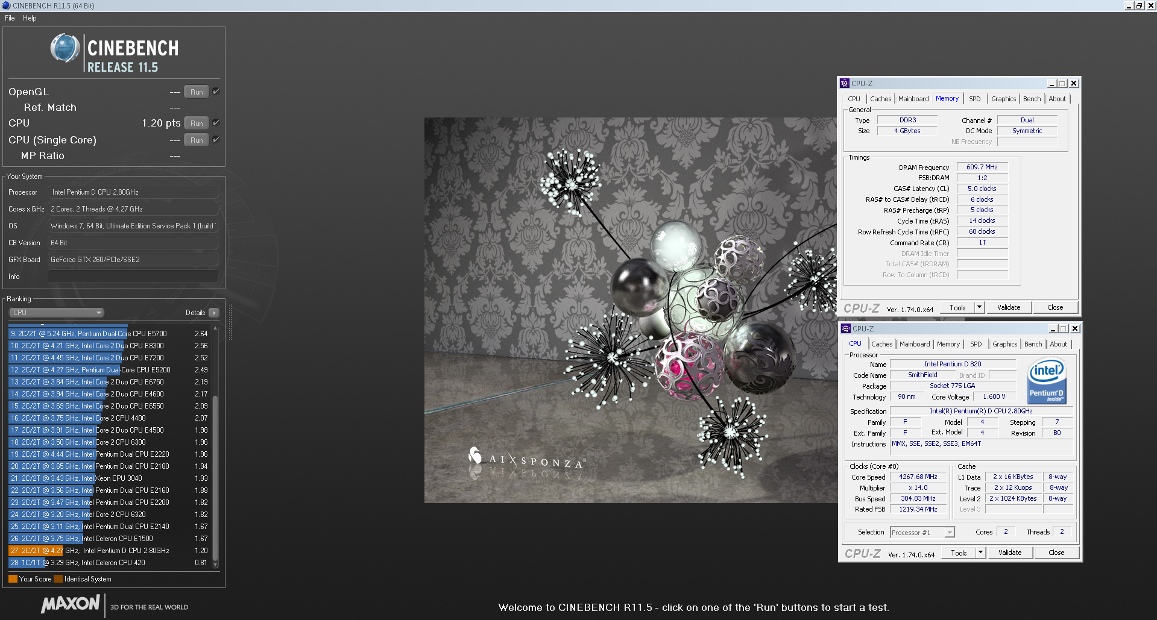1157x620 pixels.
Task: Click the Cinebench title bar app icon
Action: tap(6, 5)
